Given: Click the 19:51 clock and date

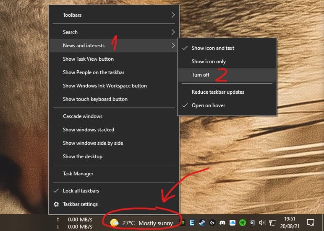Looking at the screenshot, I should coord(290,223).
